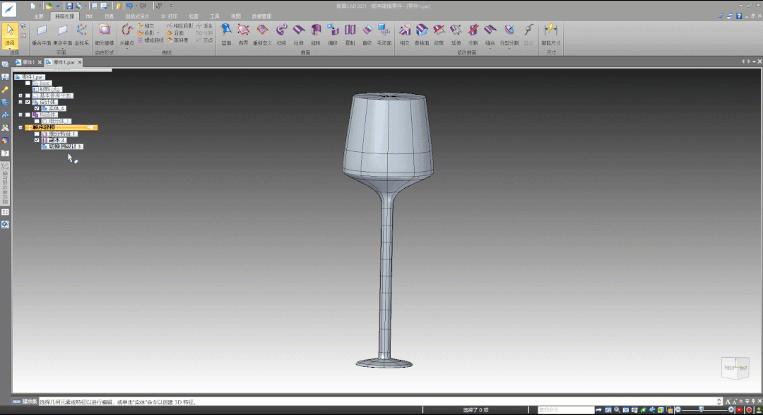Open the 3D 打印 ribbon tab
The image size is (763, 415).
170,16
